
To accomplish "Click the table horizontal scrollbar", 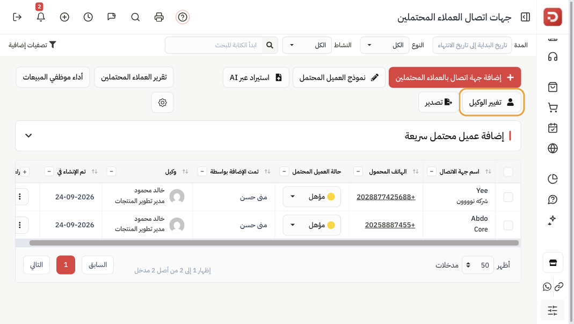I will tap(274, 243).
